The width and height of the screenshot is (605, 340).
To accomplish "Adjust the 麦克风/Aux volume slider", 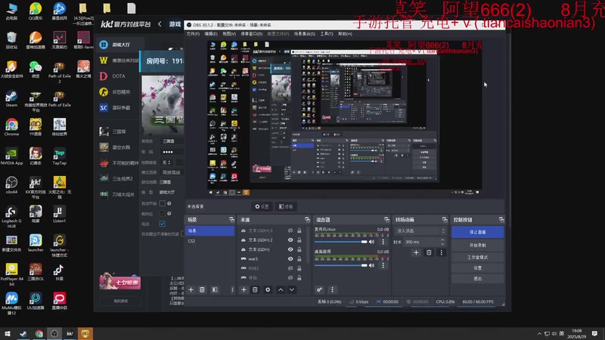I will pos(341,242).
